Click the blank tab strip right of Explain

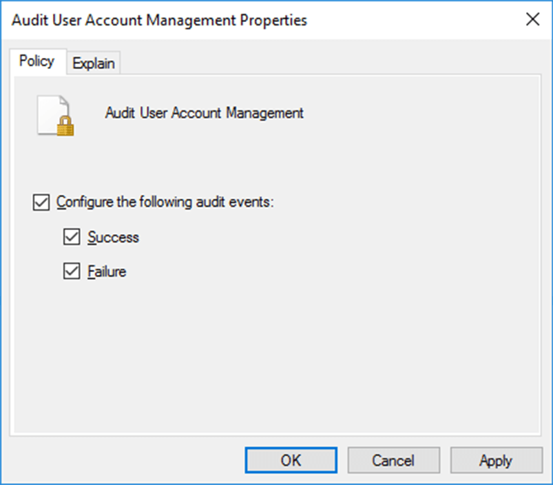tap(310, 62)
